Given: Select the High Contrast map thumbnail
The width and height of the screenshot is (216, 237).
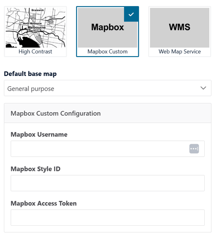Looking at the screenshot, I should click(35, 28).
